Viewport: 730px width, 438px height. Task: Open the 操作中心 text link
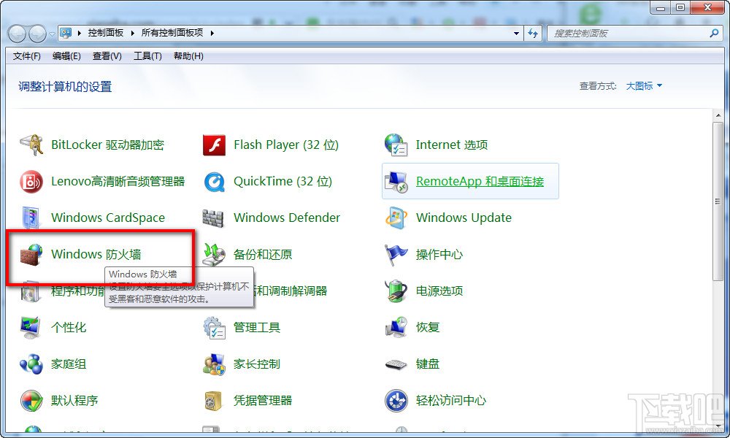click(x=439, y=254)
